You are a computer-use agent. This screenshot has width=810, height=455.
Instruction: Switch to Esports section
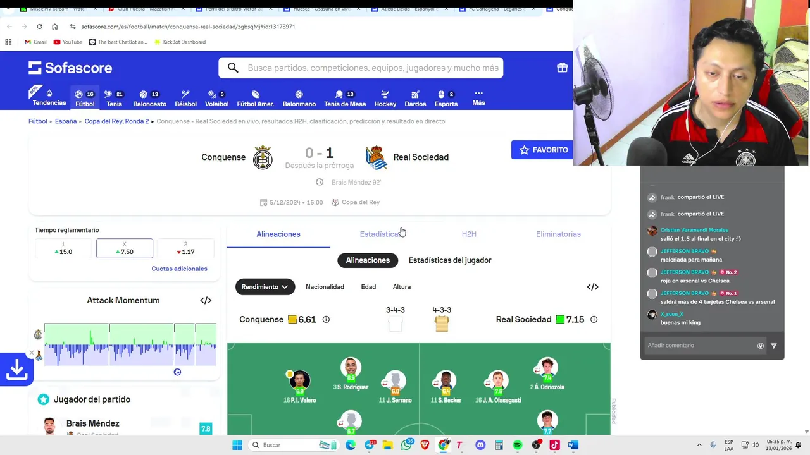[445, 98]
